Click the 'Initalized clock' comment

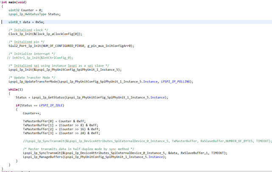pos(28,30)
